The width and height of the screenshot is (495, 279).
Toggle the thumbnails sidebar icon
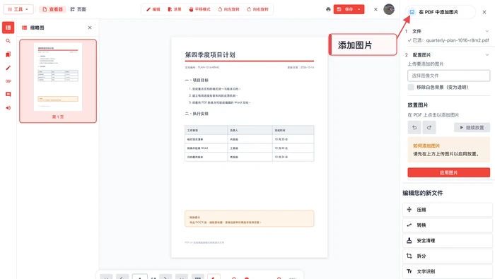[x=8, y=28]
